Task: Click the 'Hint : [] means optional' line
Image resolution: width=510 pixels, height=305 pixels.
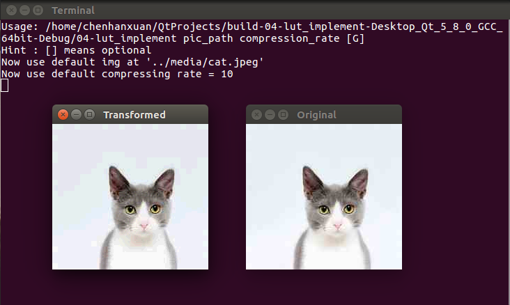Action: (x=76, y=50)
